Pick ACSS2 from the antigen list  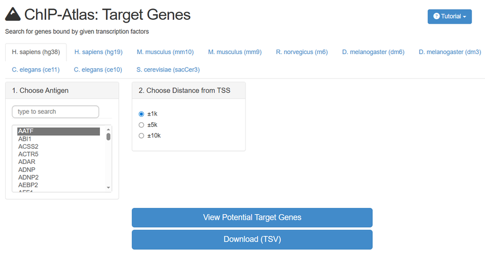28,147
